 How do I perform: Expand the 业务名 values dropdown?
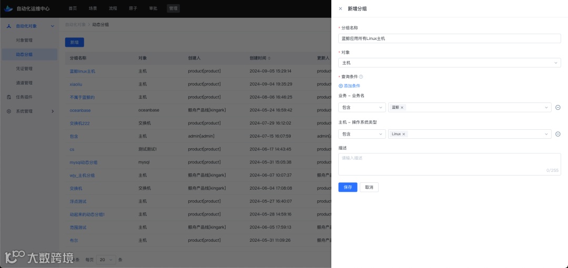click(546, 108)
